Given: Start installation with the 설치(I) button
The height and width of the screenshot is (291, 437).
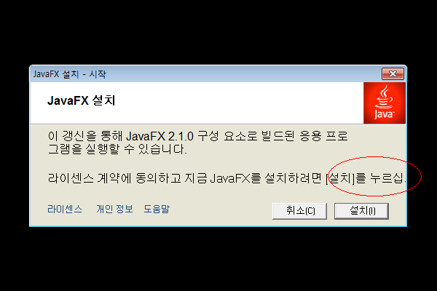Looking at the screenshot, I should click(361, 211).
